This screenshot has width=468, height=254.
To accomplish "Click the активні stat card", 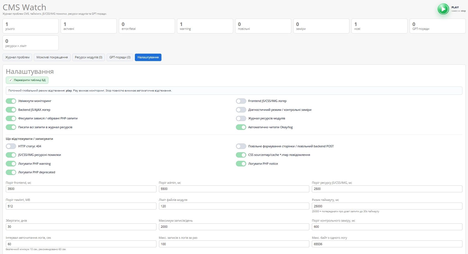I will click(x=89, y=26).
